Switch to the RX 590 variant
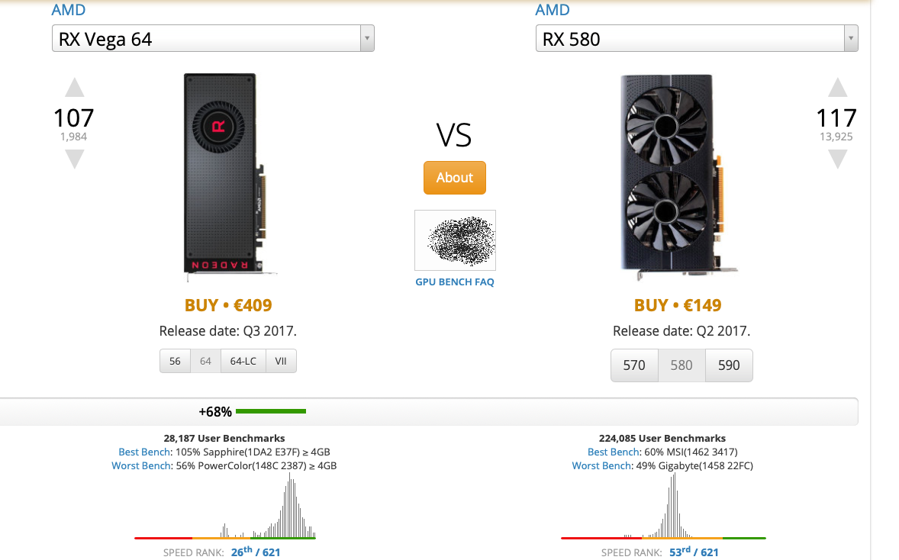The width and height of the screenshot is (899, 560). pos(729,365)
